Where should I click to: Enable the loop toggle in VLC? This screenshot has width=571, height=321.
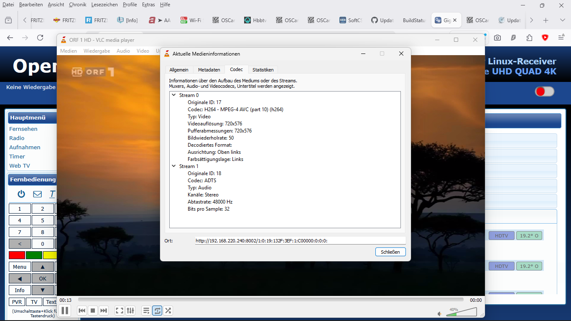point(157,311)
